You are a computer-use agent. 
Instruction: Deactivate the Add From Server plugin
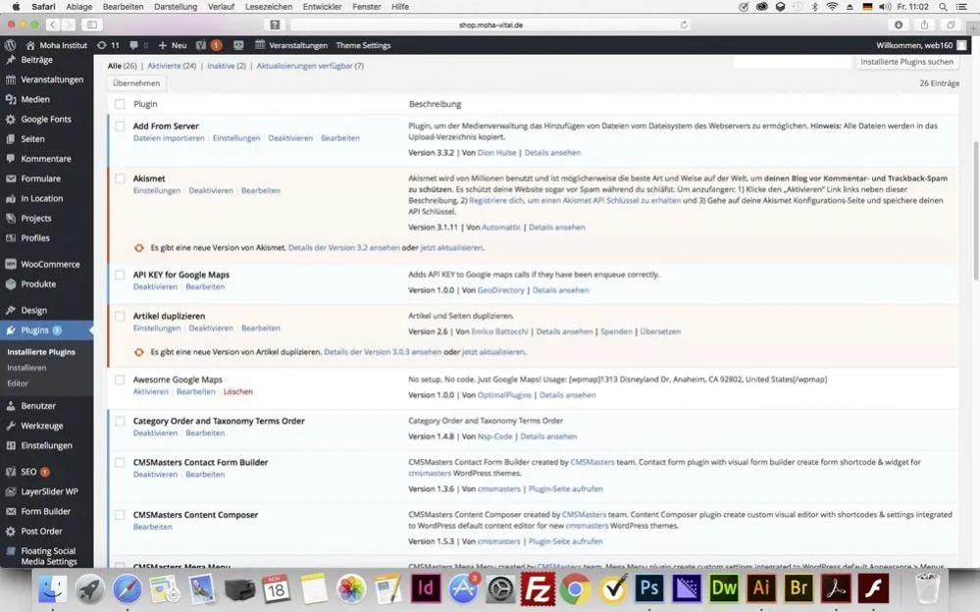290,138
